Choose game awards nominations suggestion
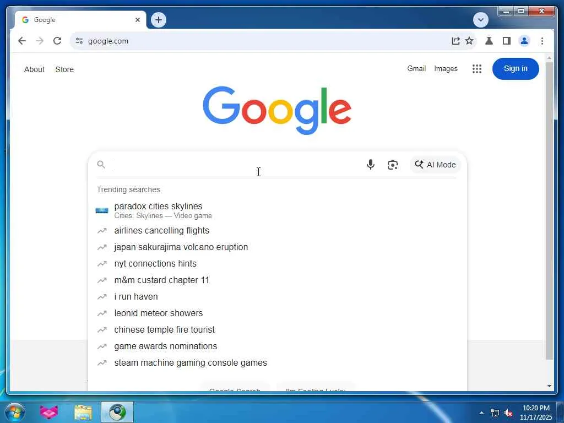This screenshot has height=423, width=564. 278,346
